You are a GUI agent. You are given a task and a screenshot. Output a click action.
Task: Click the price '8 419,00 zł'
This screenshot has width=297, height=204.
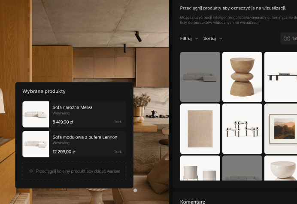coord(63,122)
